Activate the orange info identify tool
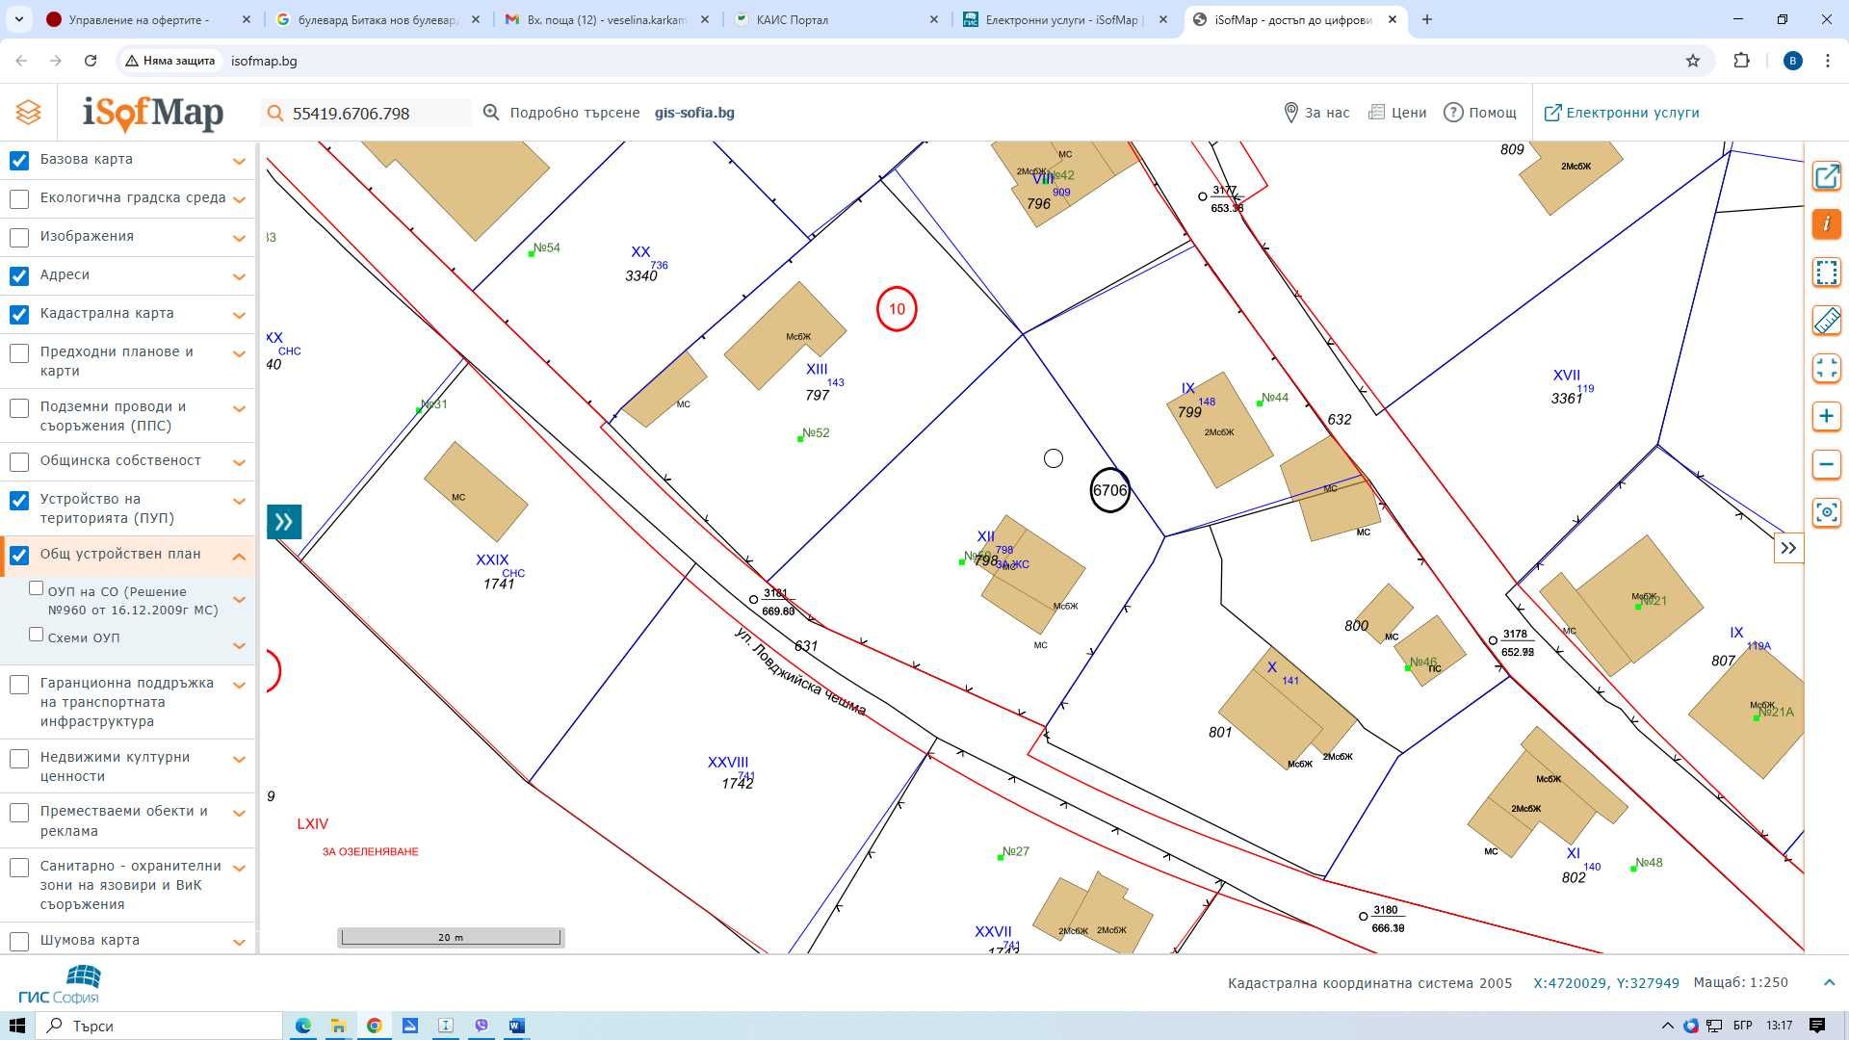Viewport: 1849px width, 1040px height. click(x=1826, y=224)
